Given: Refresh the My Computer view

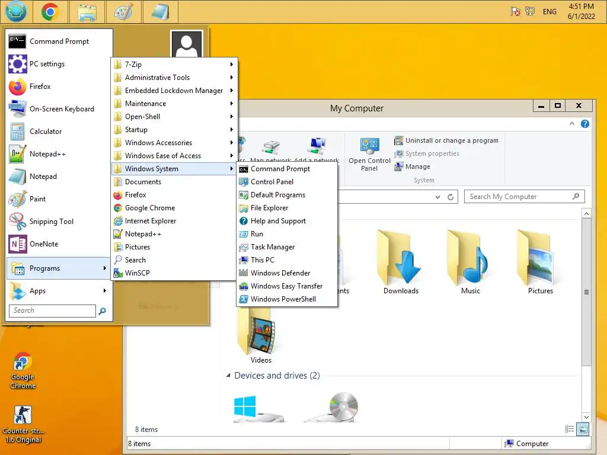Looking at the screenshot, I should tap(451, 197).
